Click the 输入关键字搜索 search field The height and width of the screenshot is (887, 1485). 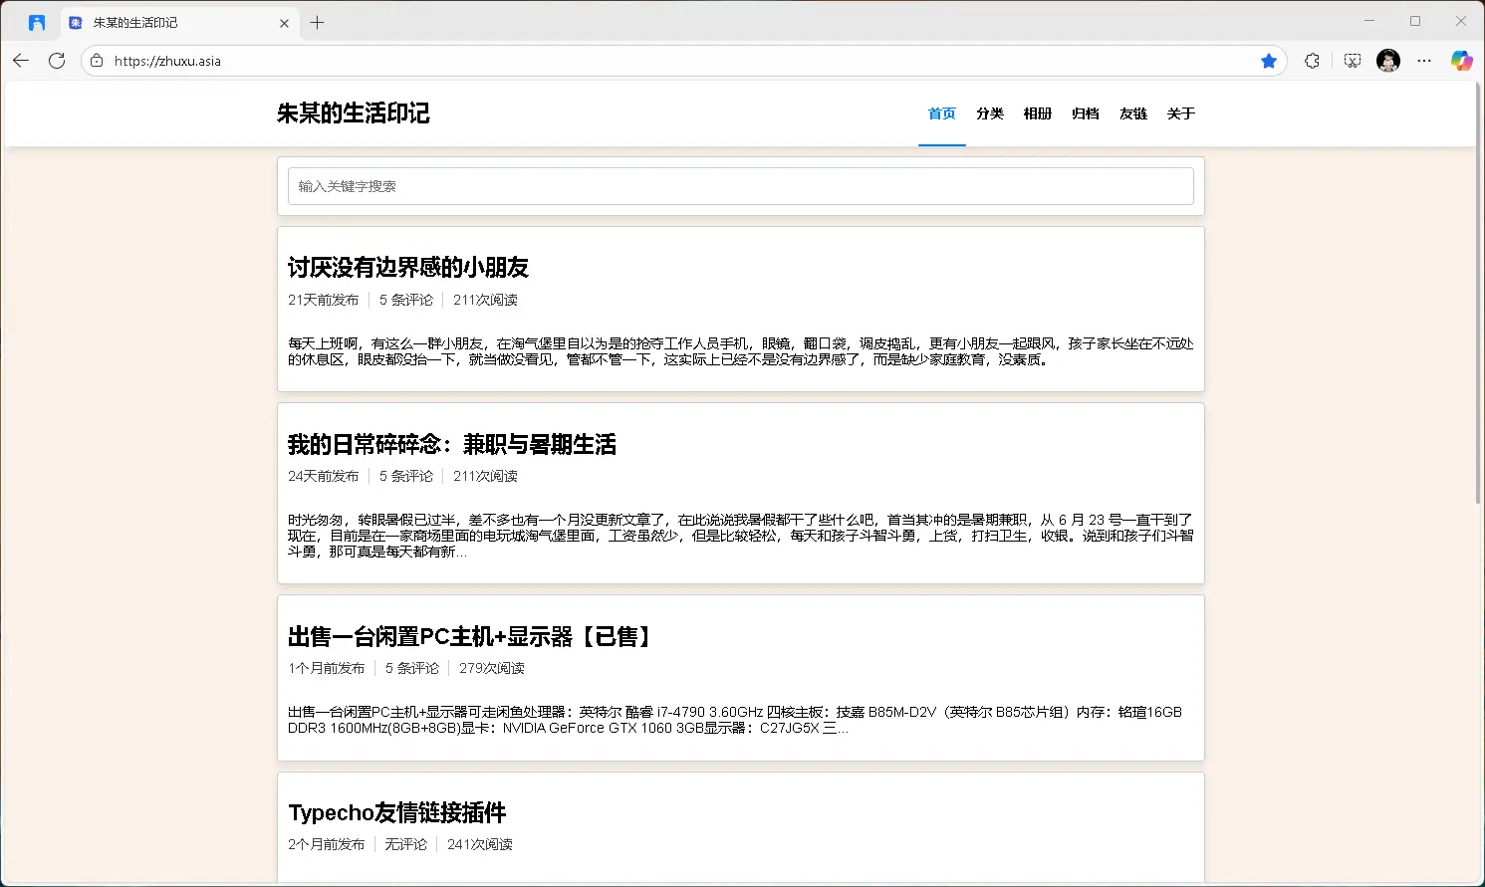tap(740, 186)
